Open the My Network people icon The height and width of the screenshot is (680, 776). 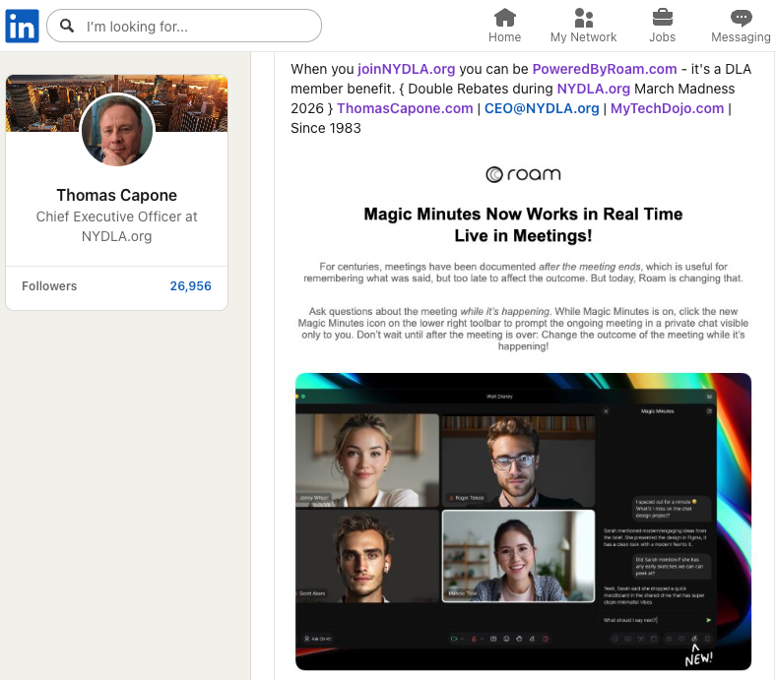pos(584,18)
